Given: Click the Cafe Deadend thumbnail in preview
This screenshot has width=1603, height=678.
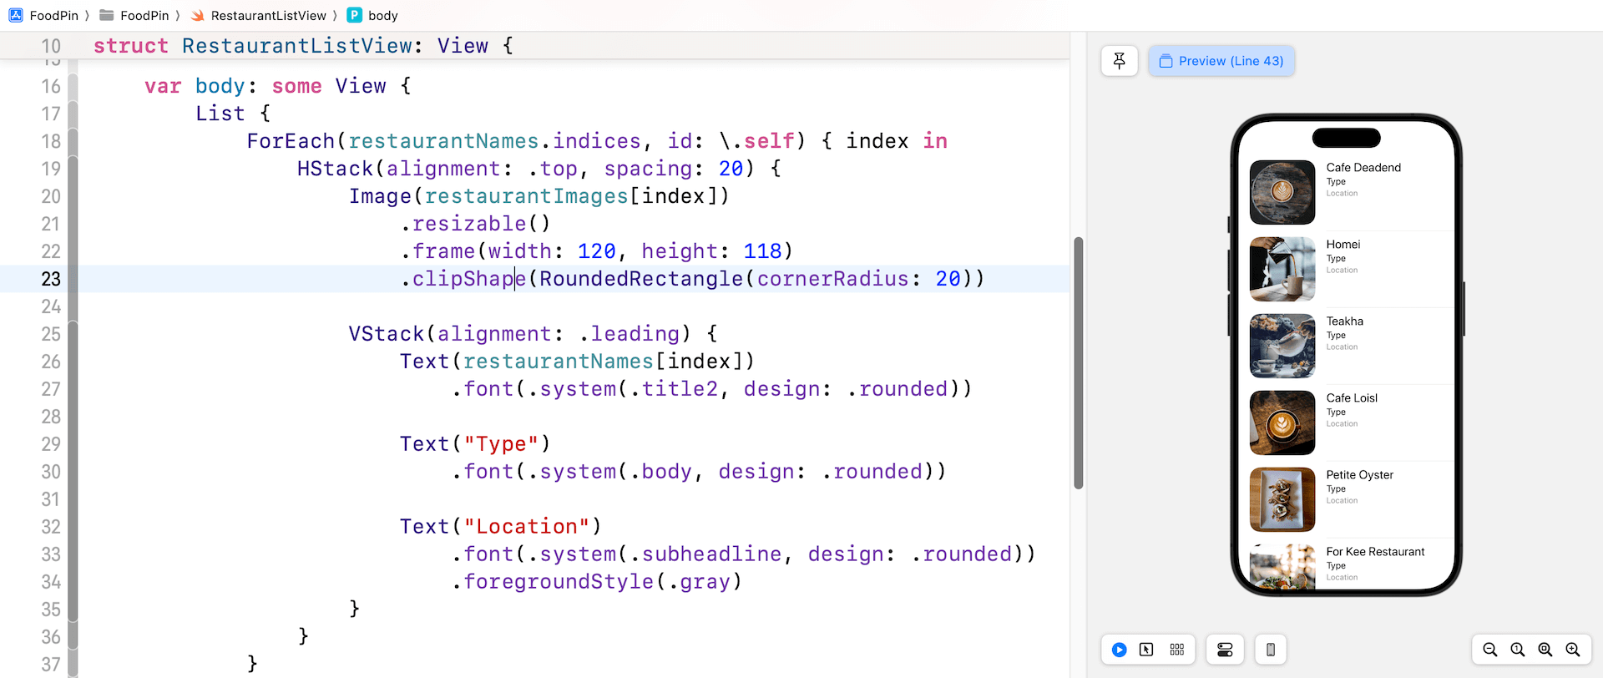Looking at the screenshot, I should tap(1282, 192).
